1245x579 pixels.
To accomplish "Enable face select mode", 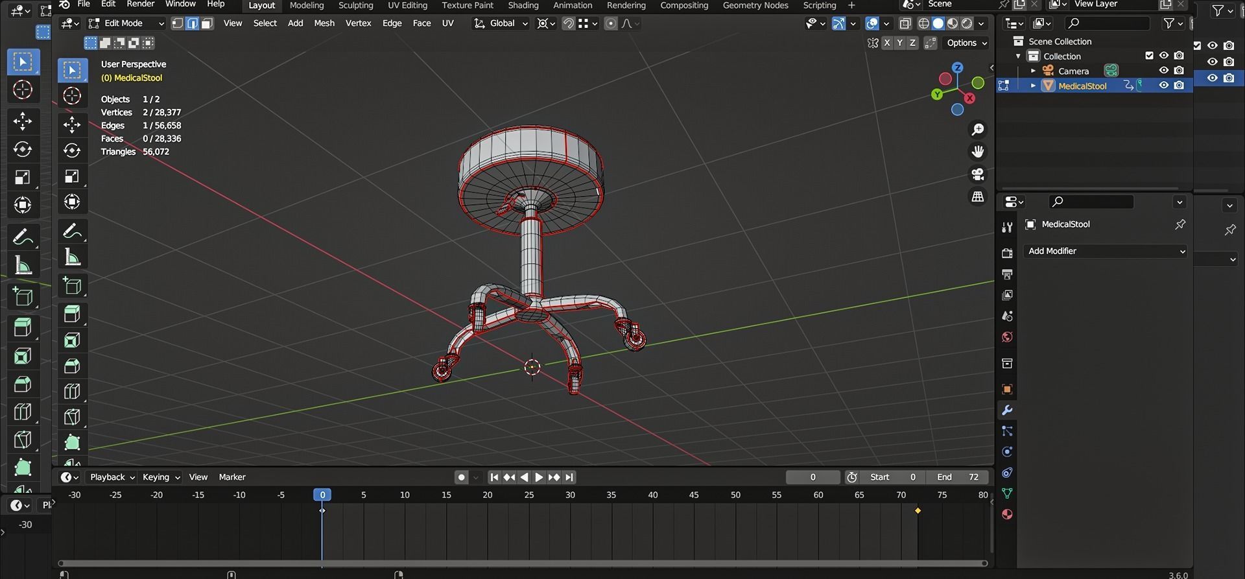I will point(207,23).
